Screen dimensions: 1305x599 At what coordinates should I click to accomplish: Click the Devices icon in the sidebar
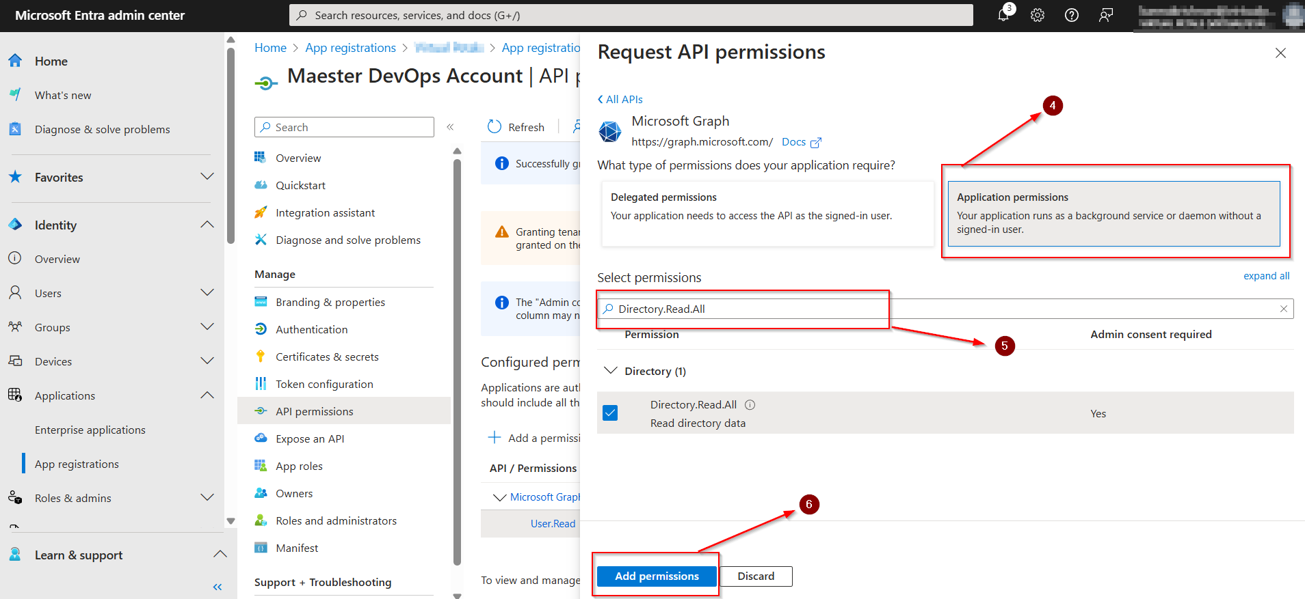[15, 361]
